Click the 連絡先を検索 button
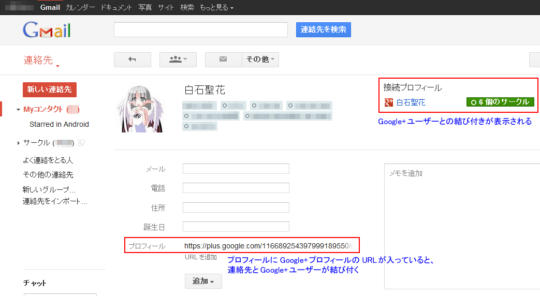Viewport: 540px width, 296px height. click(323, 29)
